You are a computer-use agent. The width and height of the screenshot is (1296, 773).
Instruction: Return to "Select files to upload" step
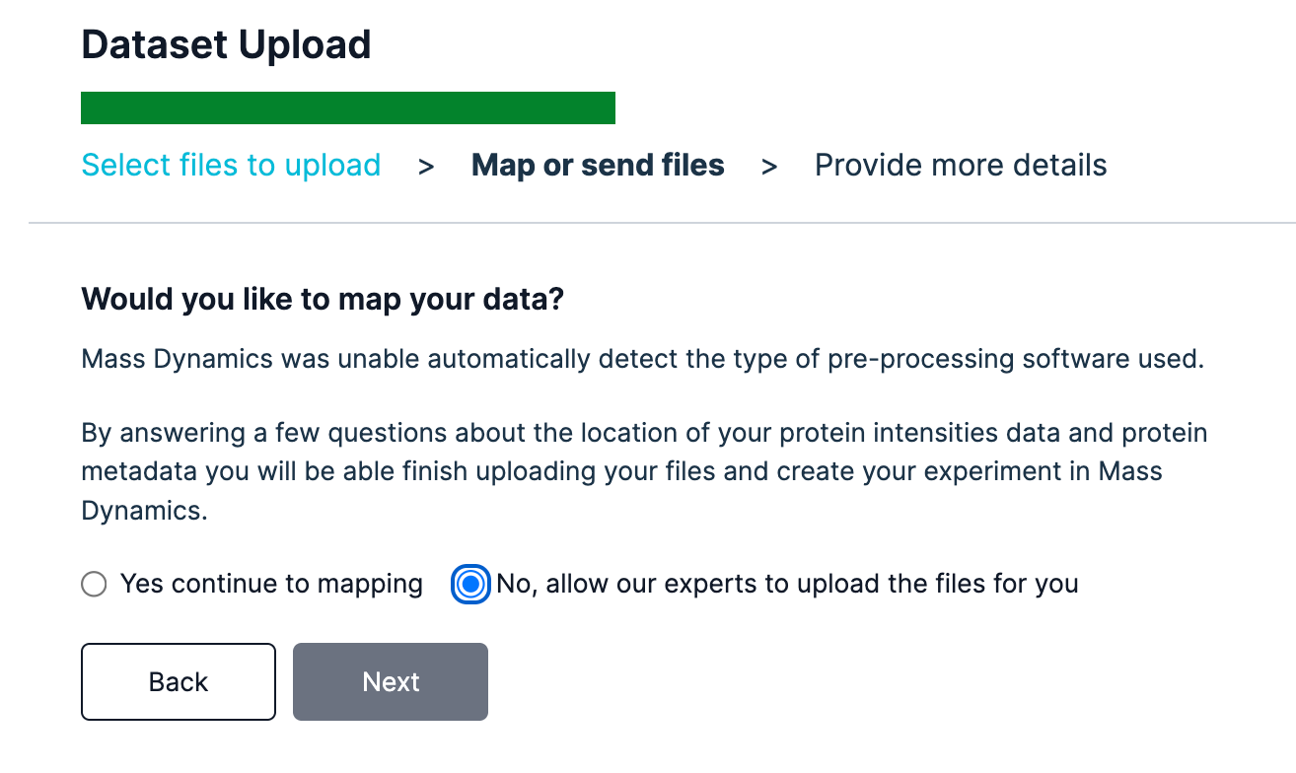point(231,165)
